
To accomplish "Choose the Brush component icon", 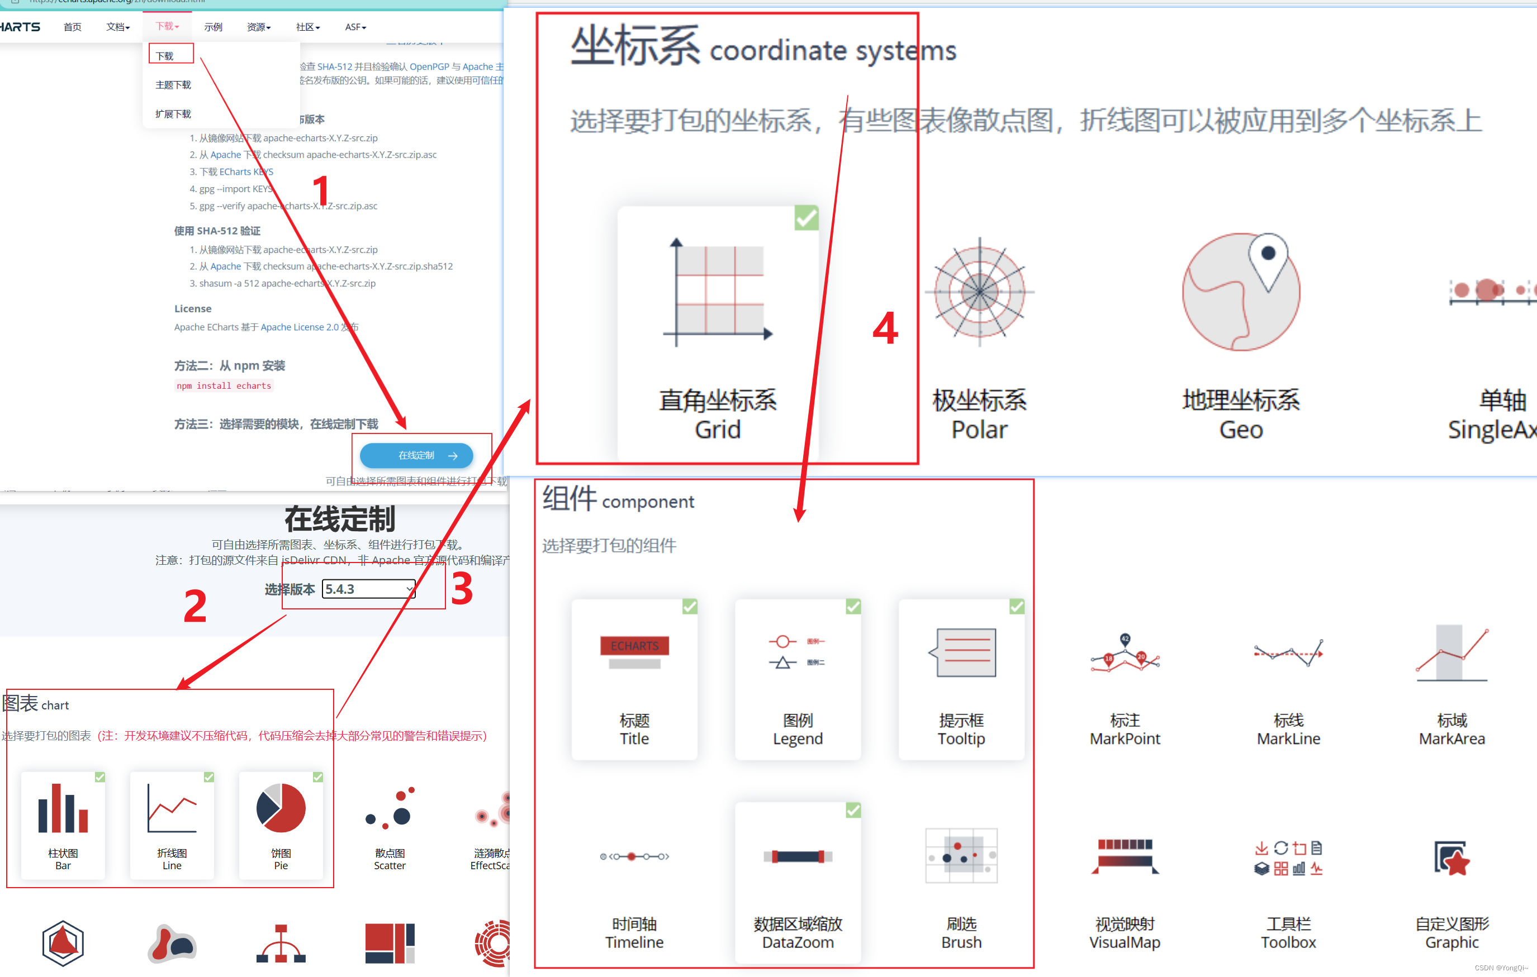I will 961,856.
